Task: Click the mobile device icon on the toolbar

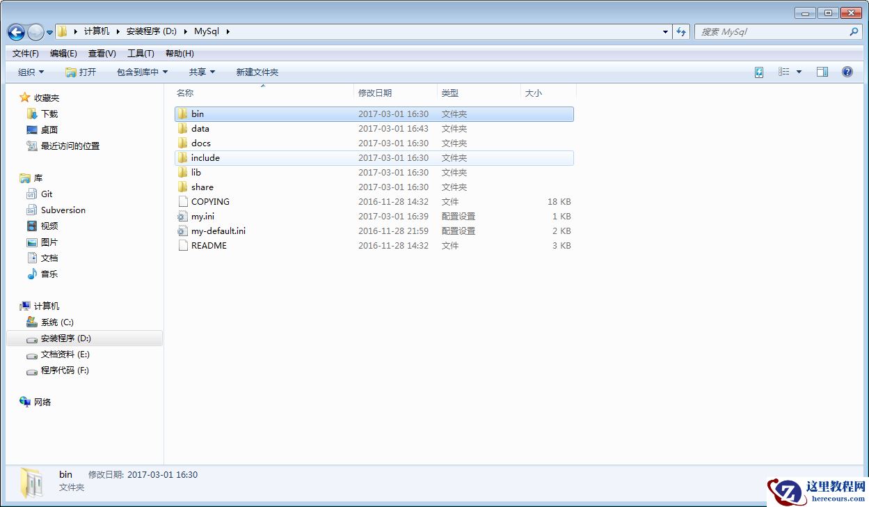Action: pos(758,72)
